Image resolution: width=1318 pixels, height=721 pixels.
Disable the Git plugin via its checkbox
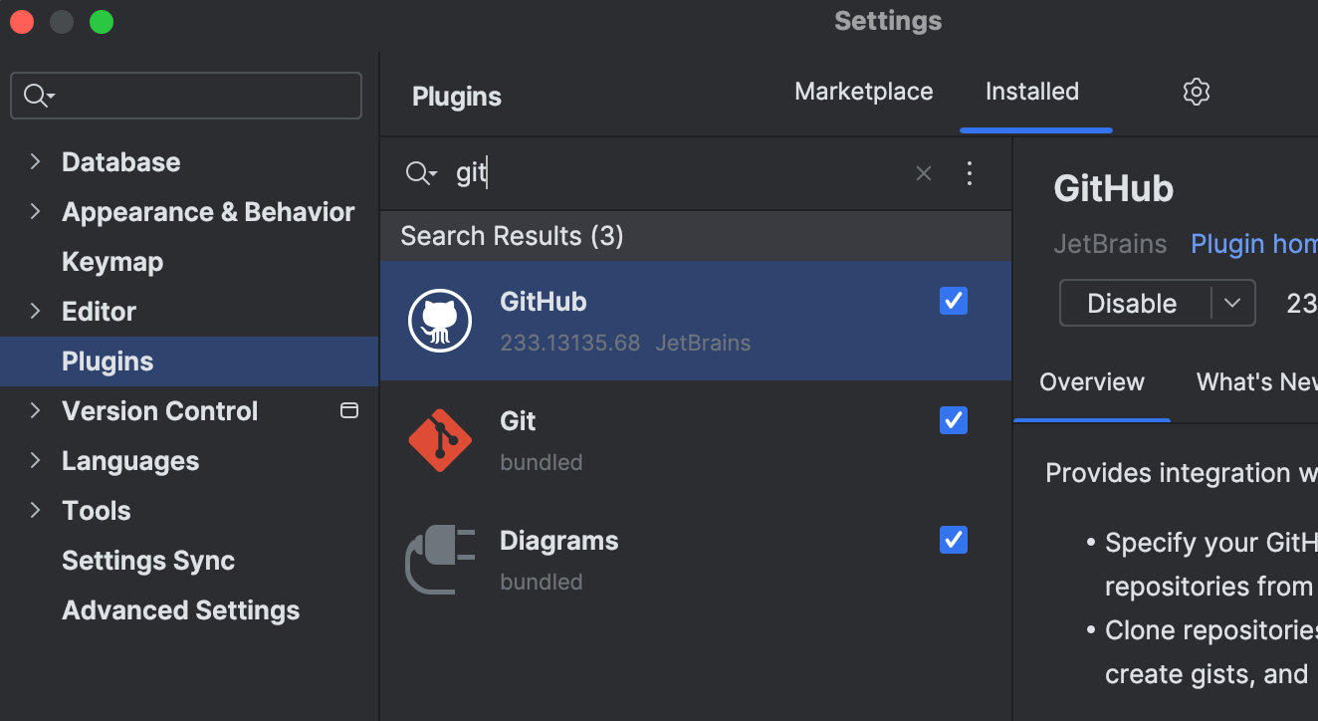tap(953, 420)
